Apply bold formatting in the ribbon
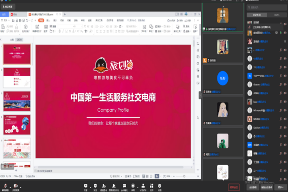This screenshot has height=192, width=288. pos(59,31)
